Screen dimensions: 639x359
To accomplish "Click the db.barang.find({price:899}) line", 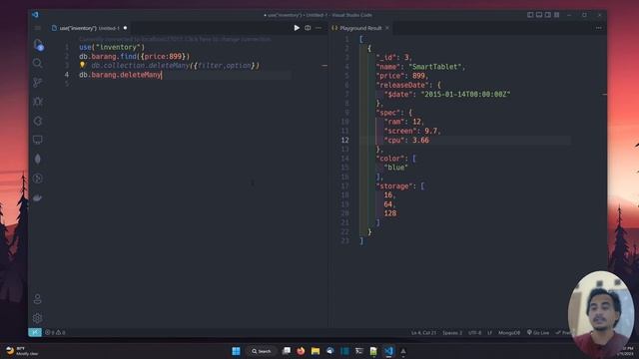I will pos(135,56).
